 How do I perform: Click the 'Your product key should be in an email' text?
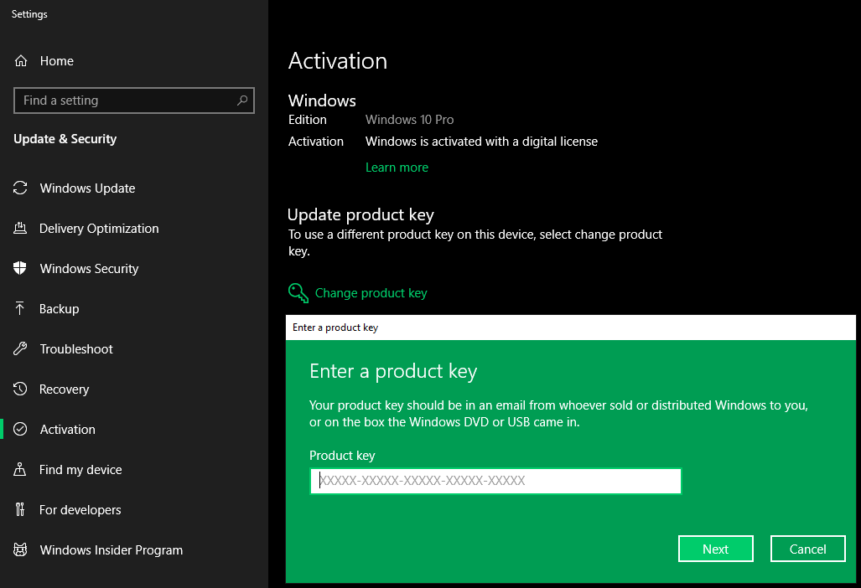click(x=558, y=414)
